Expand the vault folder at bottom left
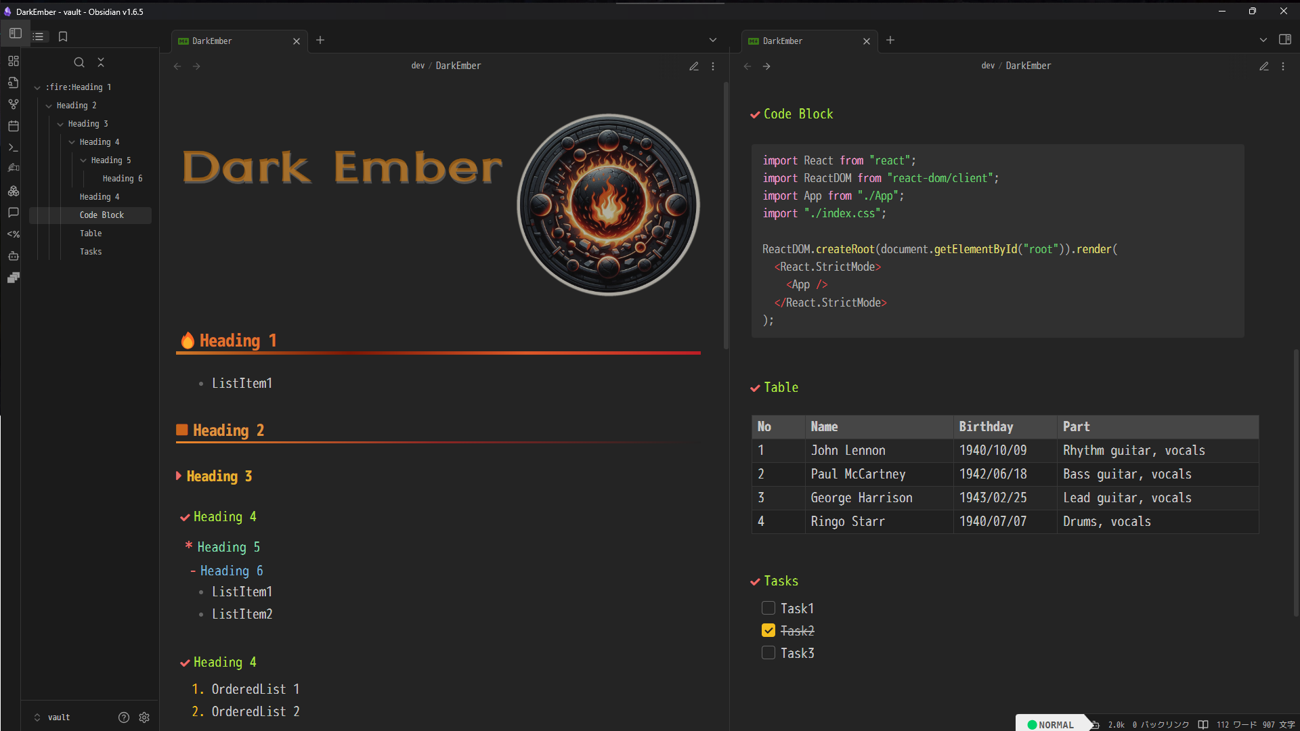1300x731 pixels. (x=37, y=717)
